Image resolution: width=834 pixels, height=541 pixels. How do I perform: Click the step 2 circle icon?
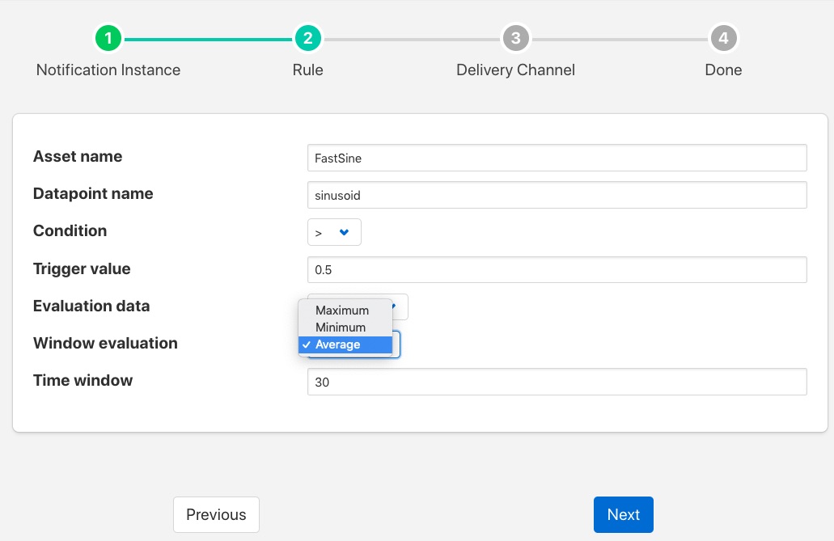307,38
